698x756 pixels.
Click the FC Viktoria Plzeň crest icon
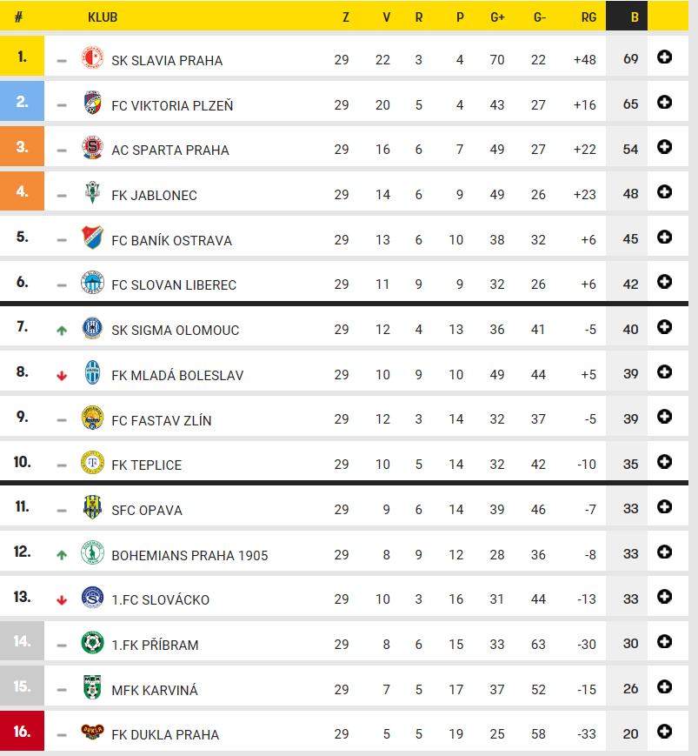92,103
